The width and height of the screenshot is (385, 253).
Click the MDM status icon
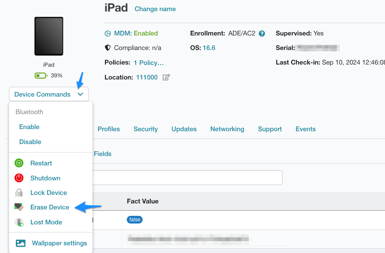[x=107, y=34]
